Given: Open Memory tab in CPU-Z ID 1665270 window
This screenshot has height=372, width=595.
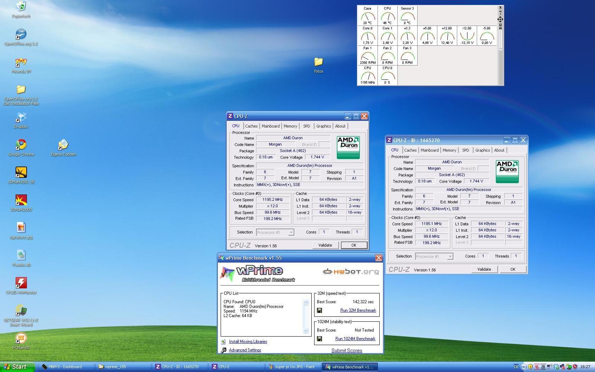Looking at the screenshot, I should (449, 150).
